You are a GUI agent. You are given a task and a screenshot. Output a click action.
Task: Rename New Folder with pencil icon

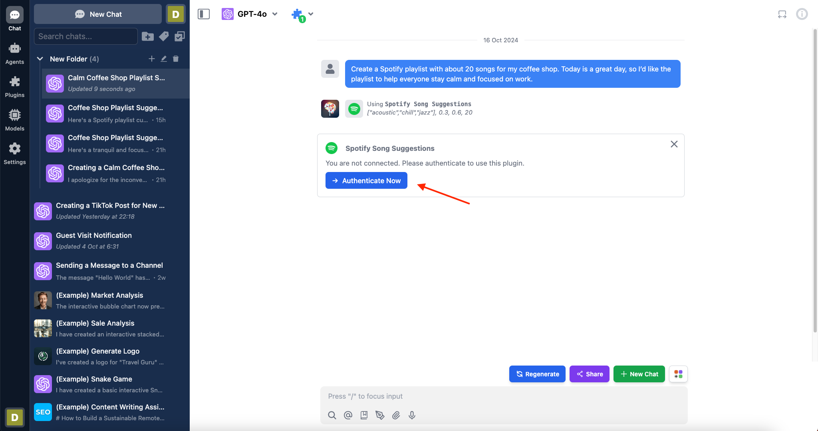164,59
